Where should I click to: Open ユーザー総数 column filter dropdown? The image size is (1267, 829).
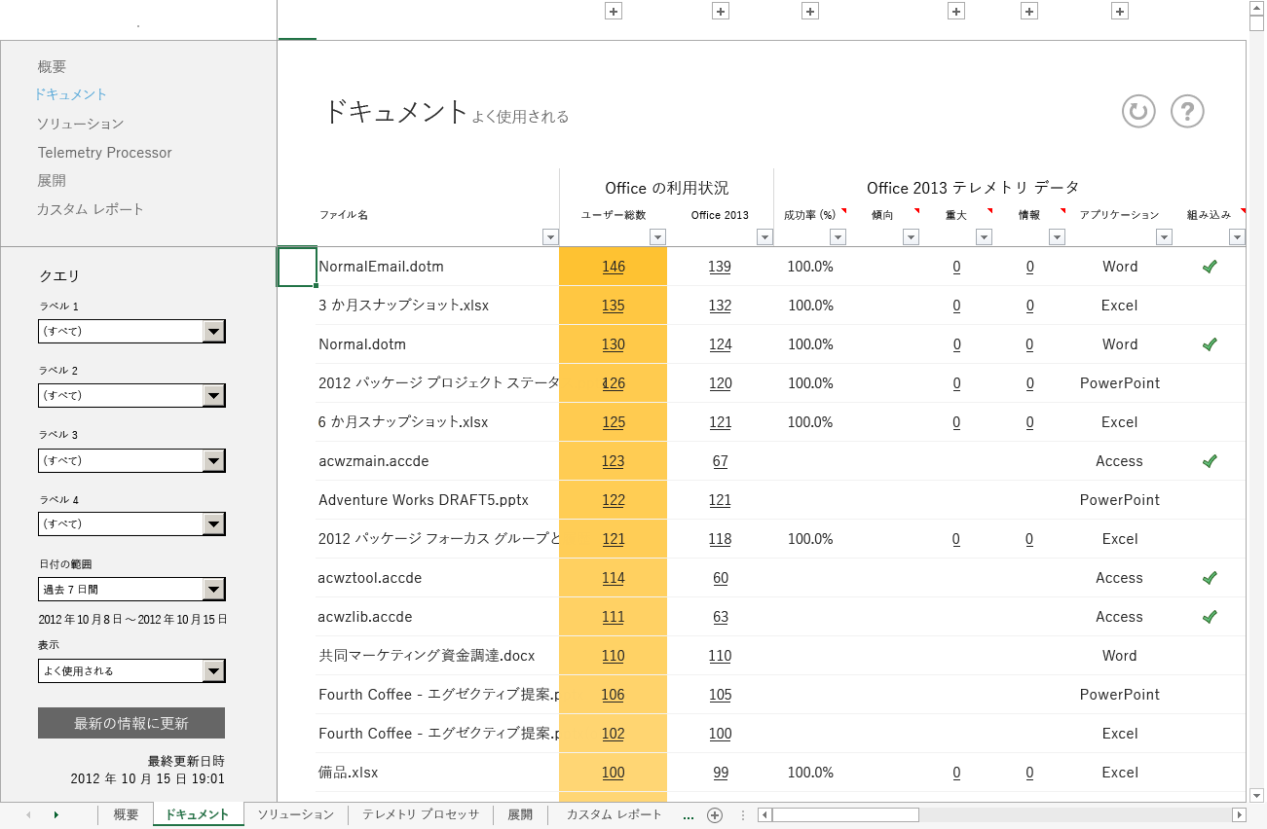coord(657,236)
